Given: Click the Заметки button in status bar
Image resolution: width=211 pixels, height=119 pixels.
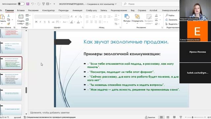Looking at the screenshot, I should tap(150, 117).
